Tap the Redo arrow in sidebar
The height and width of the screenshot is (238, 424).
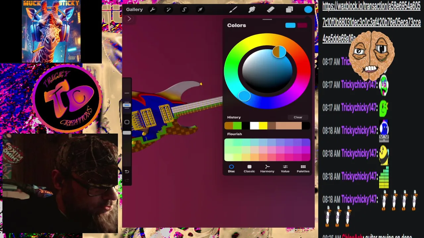click(x=127, y=180)
